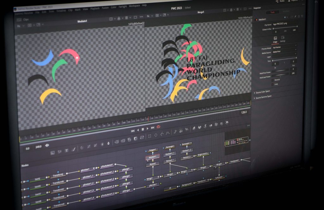Expand Source Color Space section
Viewport: 324px width, 210px height.
pyautogui.click(x=262, y=92)
